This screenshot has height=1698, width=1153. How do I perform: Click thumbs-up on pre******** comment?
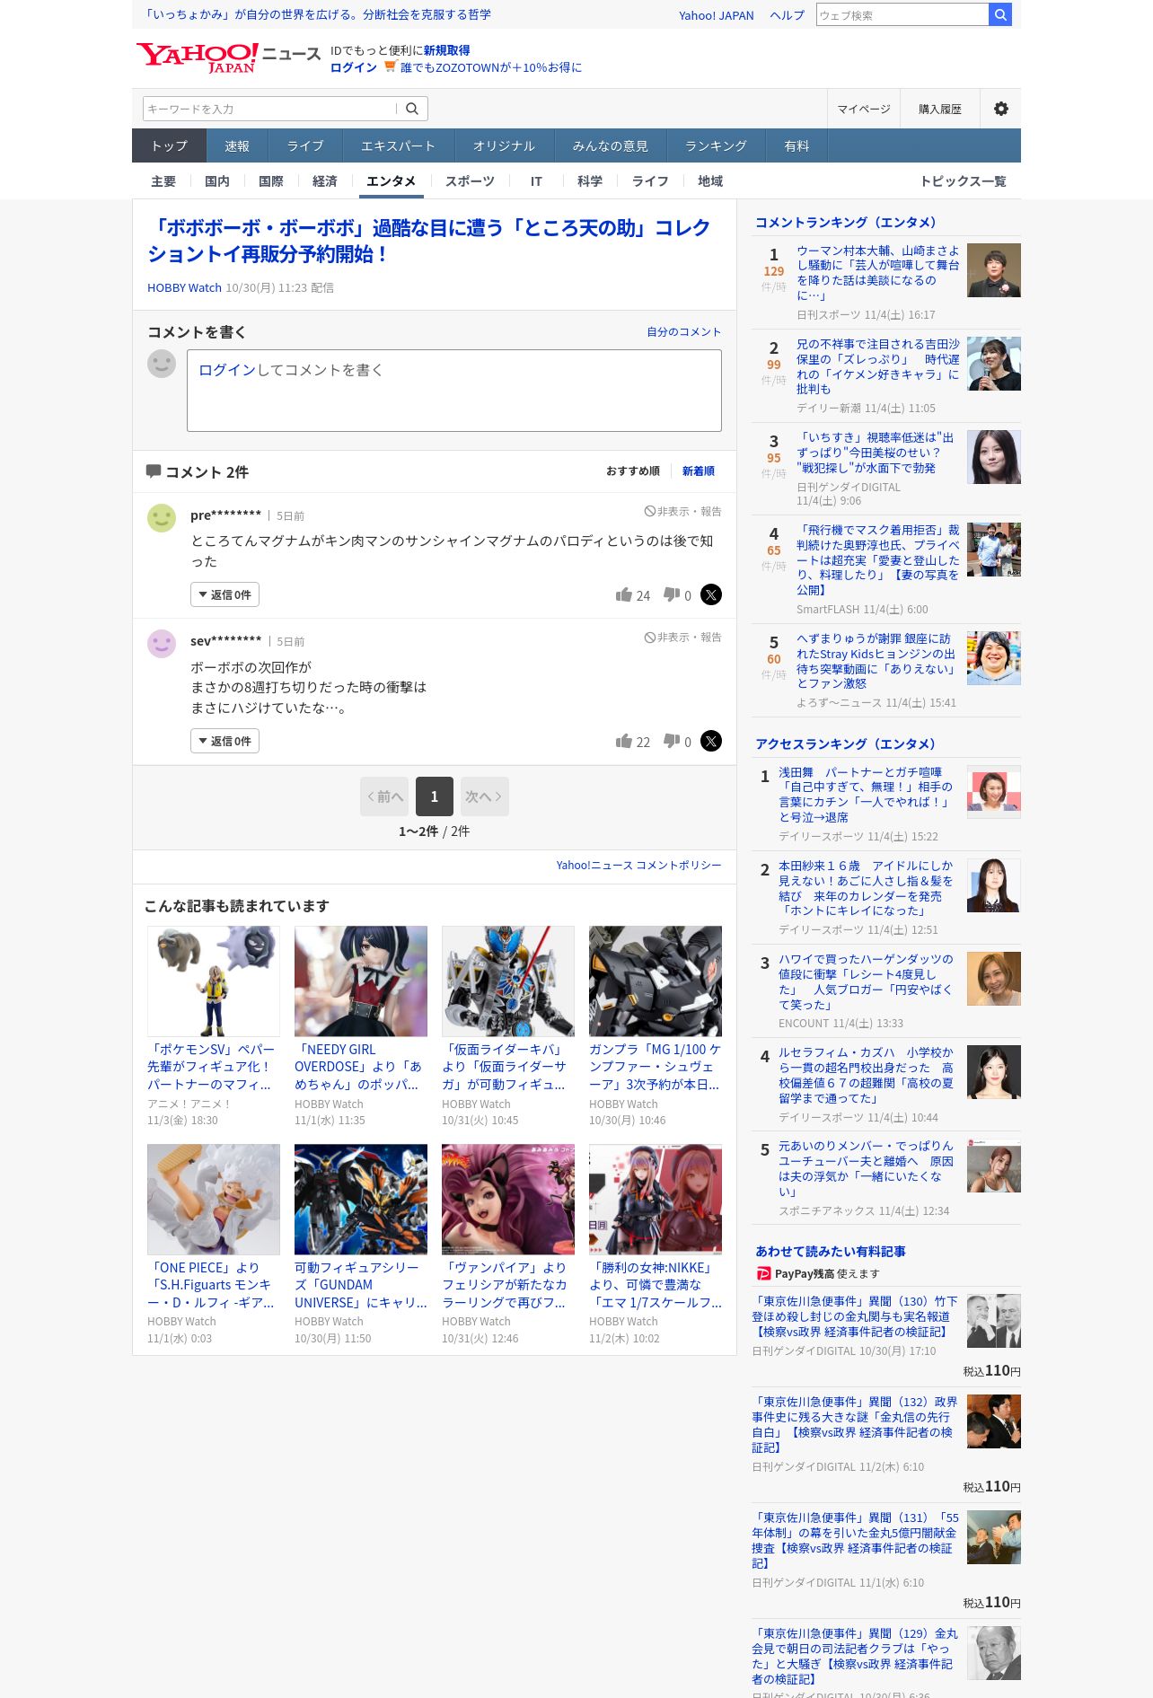click(624, 594)
